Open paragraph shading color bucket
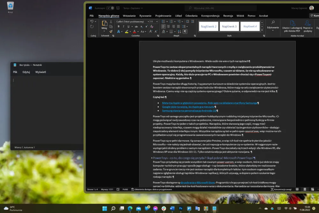This screenshot has width=319, height=213. point(164,32)
